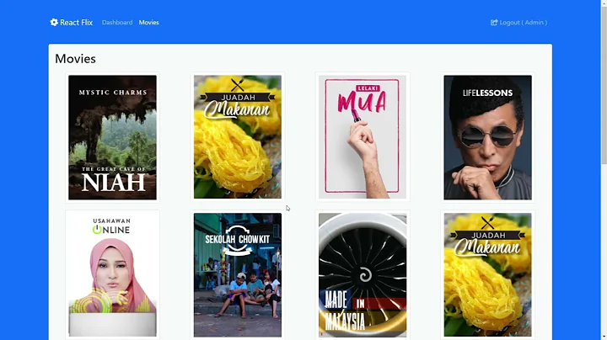Viewport: 607px width, 340px height.
Task: Select the Movies navigation item
Action: pos(148,23)
